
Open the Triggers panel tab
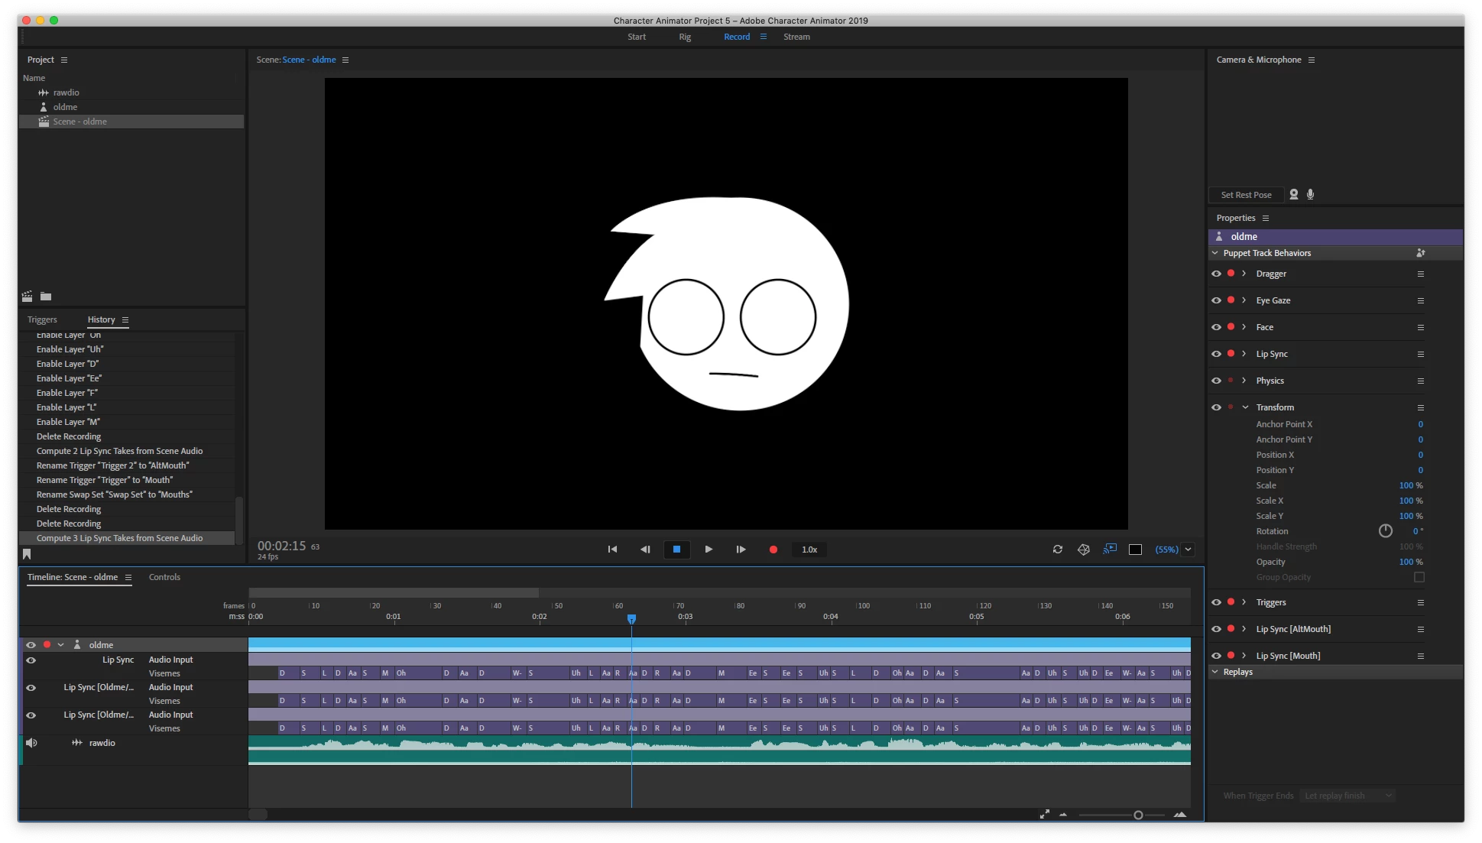[x=42, y=319]
